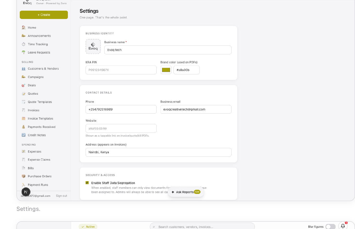Click the search customers, vendors, invoices box
This screenshot has height=229, width=355.
[202, 226]
